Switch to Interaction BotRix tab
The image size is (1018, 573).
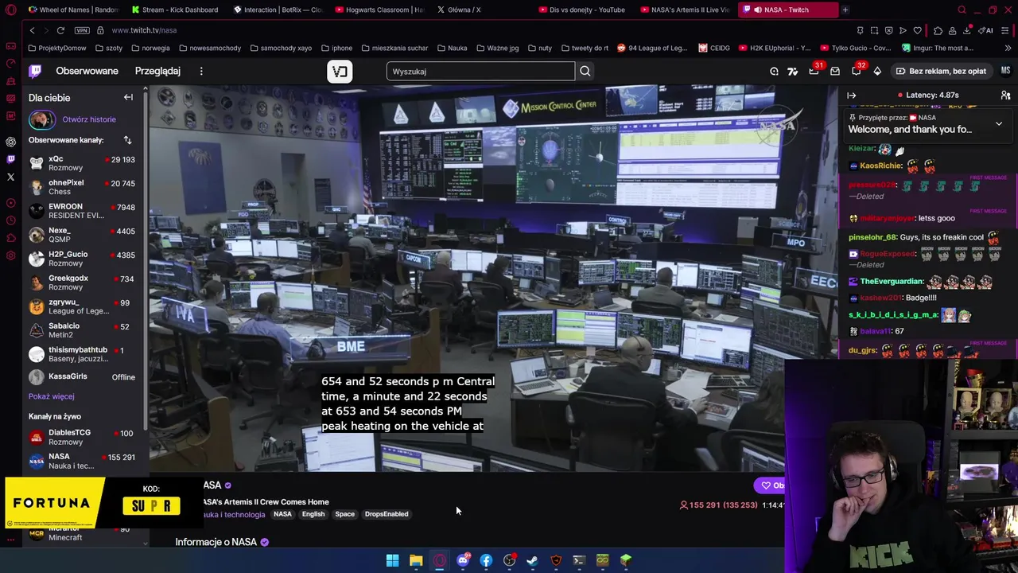click(277, 10)
